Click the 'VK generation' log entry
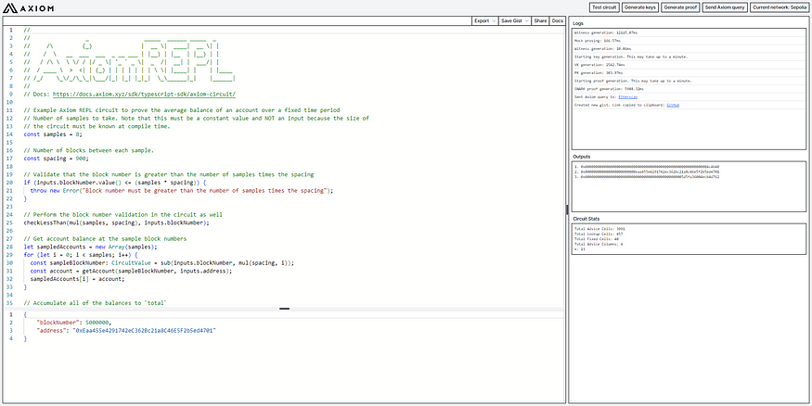This screenshot has height=406, width=812. pos(599,65)
